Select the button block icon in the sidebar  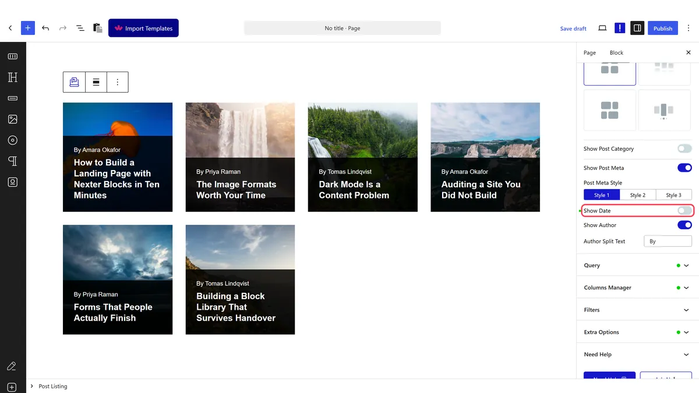(x=13, y=98)
